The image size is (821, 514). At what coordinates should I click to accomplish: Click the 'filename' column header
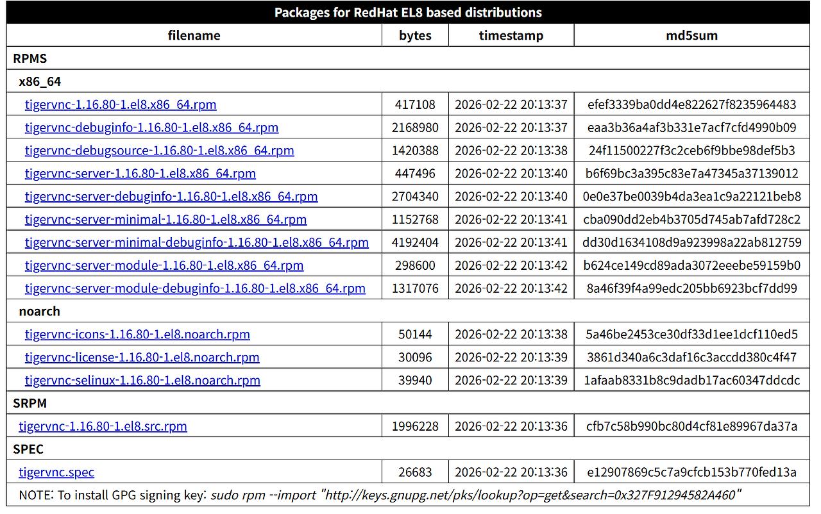pyautogui.click(x=194, y=36)
